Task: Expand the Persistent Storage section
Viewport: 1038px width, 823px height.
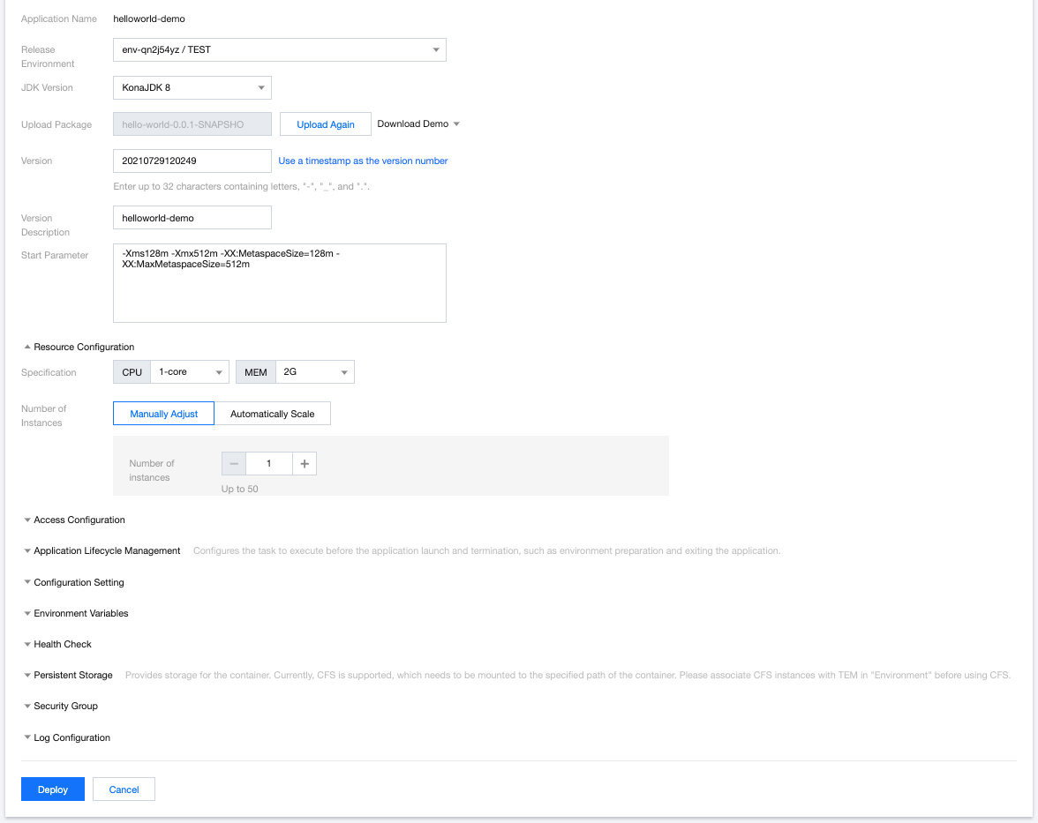Action: point(68,675)
